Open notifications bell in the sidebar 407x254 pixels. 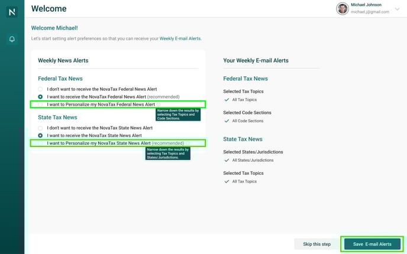tap(12, 39)
